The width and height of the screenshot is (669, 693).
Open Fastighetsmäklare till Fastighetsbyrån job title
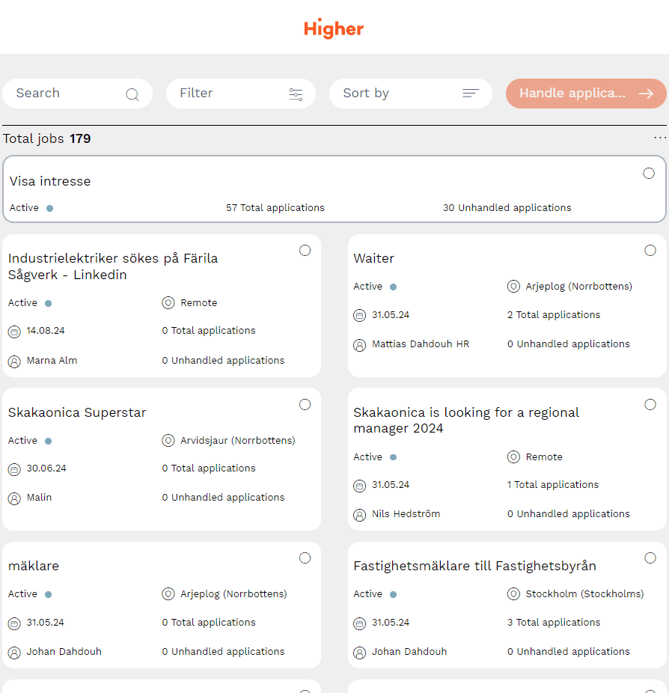(474, 567)
